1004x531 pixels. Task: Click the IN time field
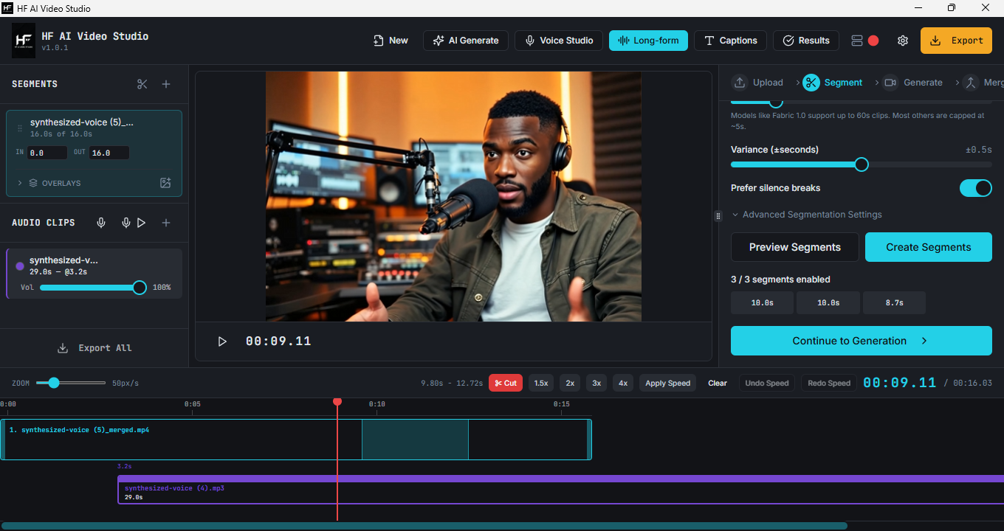pos(47,153)
